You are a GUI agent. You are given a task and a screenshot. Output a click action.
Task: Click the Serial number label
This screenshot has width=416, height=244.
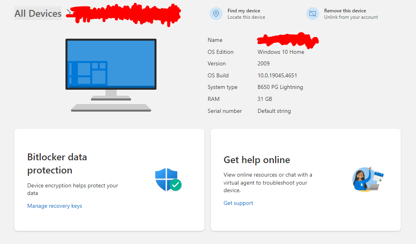[x=224, y=111]
